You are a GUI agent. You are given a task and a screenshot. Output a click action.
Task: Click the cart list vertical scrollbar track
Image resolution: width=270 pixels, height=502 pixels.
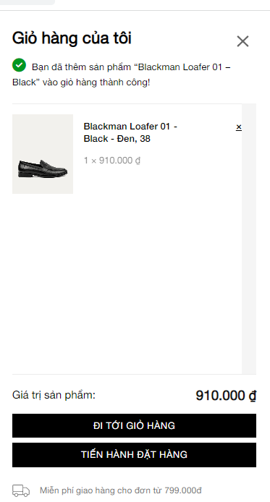pyautogui.click(x=249, y=239)
